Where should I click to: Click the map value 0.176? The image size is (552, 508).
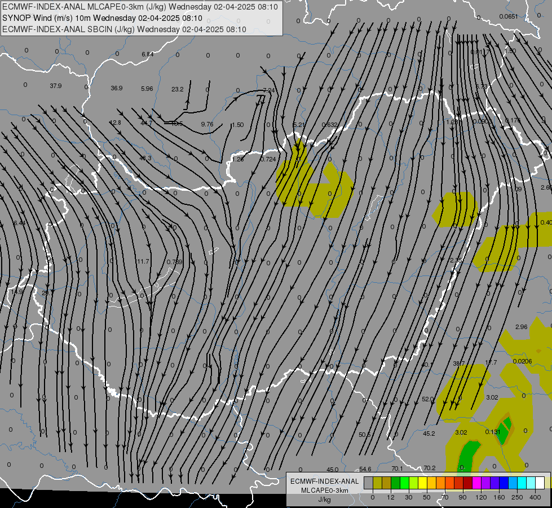[x=513, y=121]
